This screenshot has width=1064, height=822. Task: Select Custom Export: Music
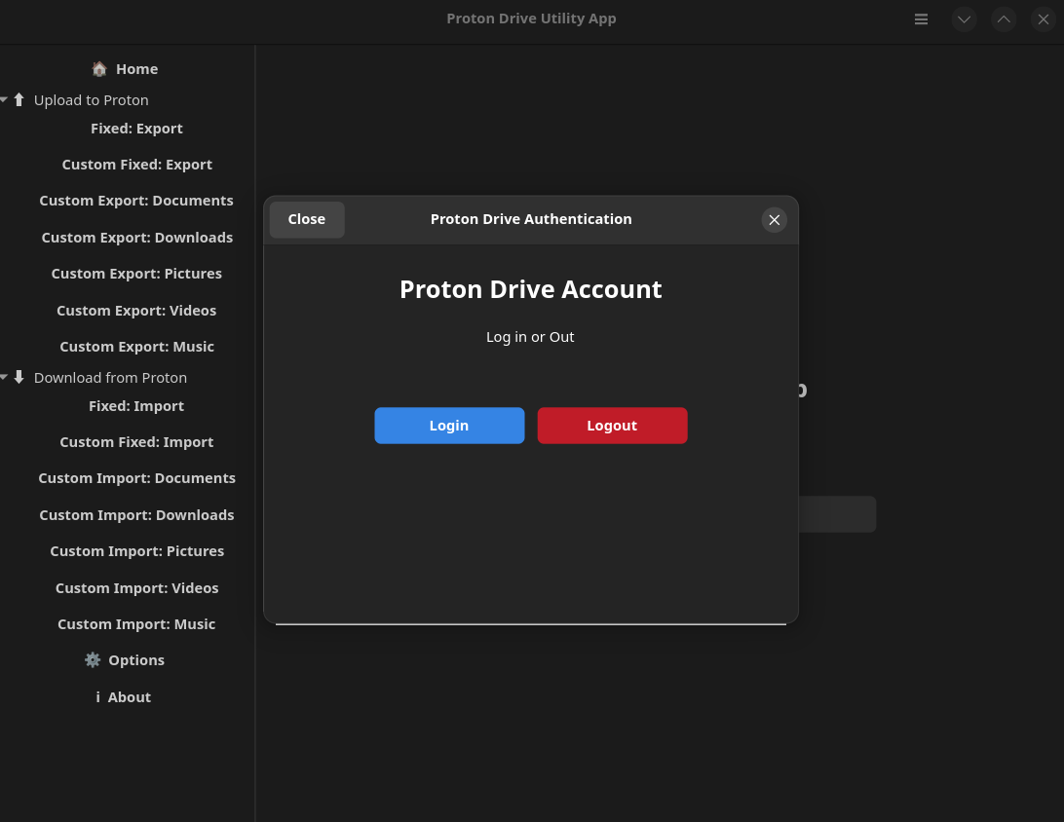[x=136, y=347]
